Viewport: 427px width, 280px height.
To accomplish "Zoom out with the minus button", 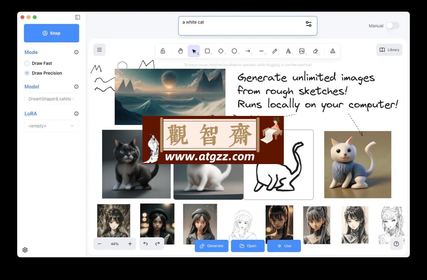I will point(99,244).
